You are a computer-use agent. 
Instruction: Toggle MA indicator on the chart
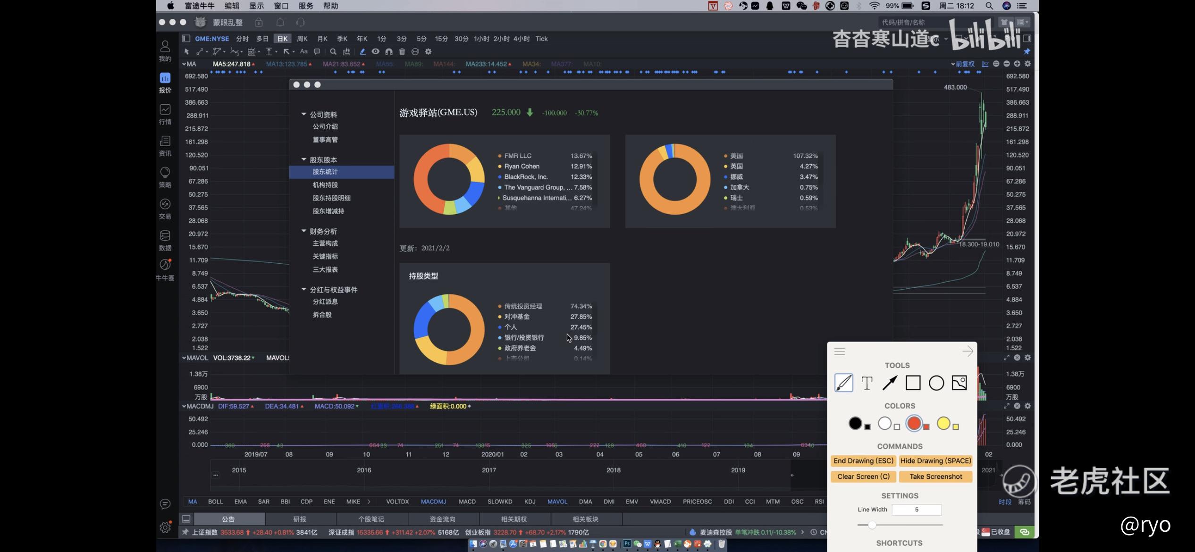tap(193, 502)
